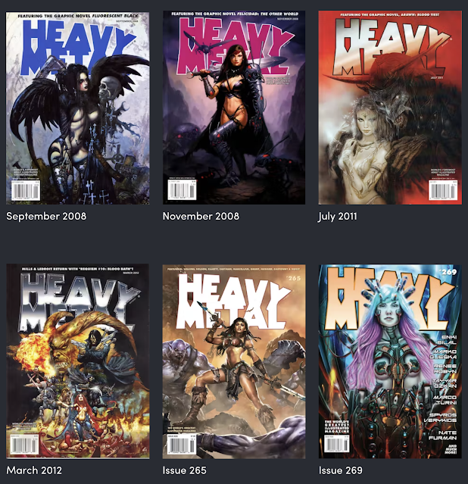This screenshot has height=484, width=468.
Task: Click the '269' number on the last cover
Action: [x=449, y=272]
